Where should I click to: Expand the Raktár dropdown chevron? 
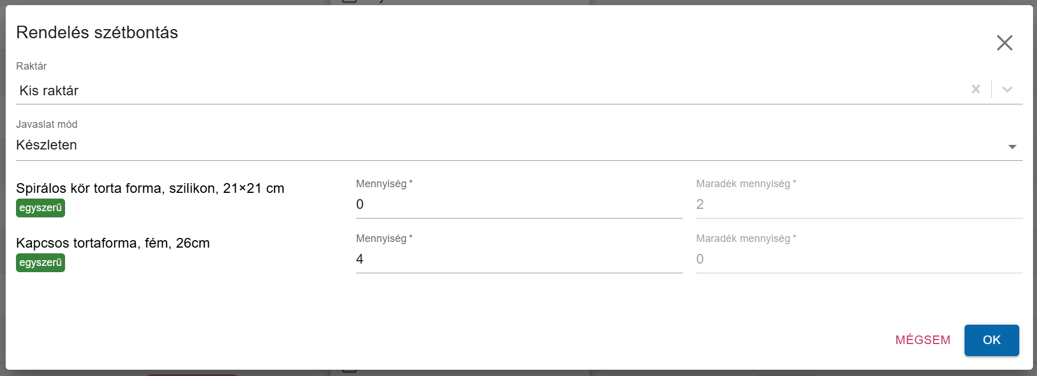tap(1007, 89)
